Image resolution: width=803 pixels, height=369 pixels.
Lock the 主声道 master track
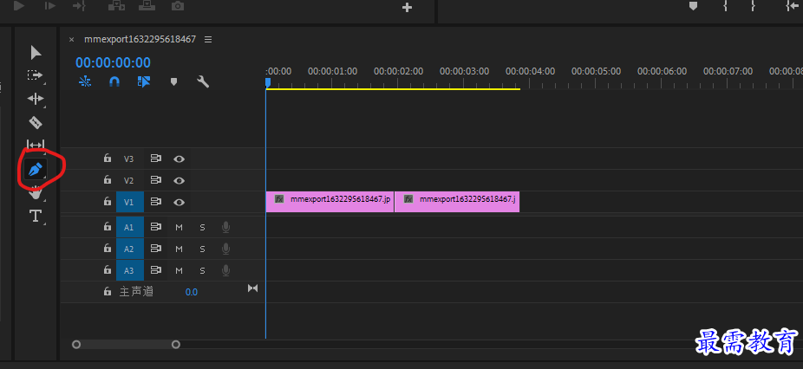coord(107,291)
